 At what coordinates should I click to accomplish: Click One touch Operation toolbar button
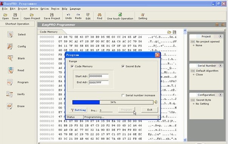pos(120,16)
